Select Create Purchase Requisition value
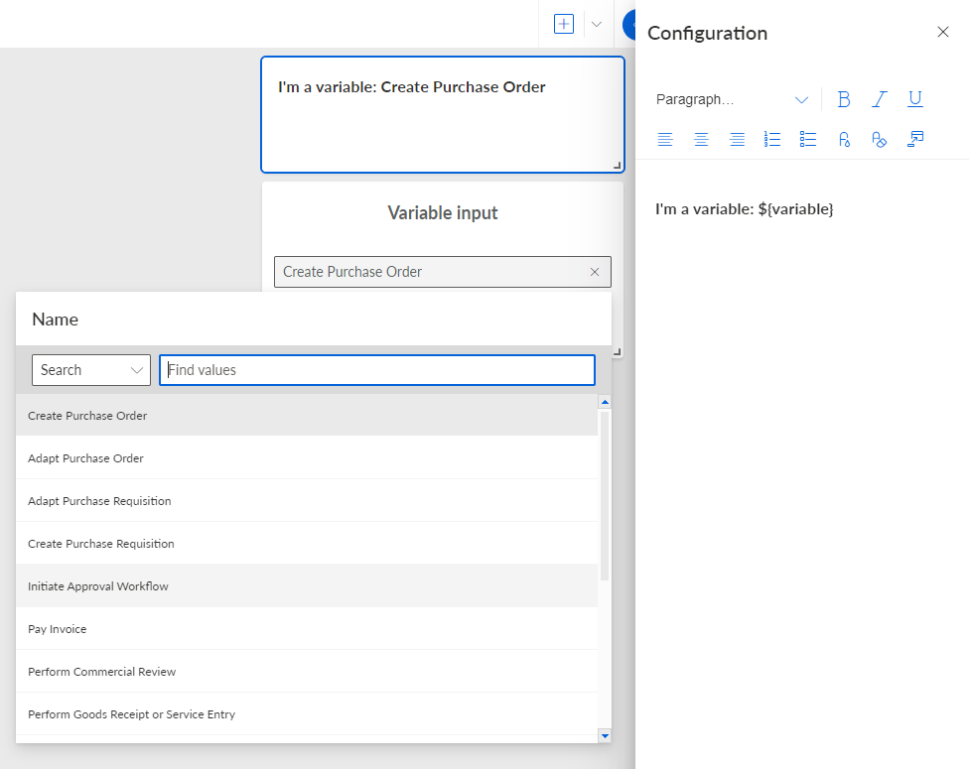The image size is (969, 769). (307, 544)
